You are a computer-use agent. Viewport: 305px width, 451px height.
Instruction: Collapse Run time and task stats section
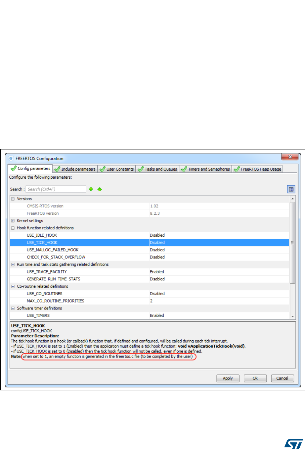click(13, 264)
